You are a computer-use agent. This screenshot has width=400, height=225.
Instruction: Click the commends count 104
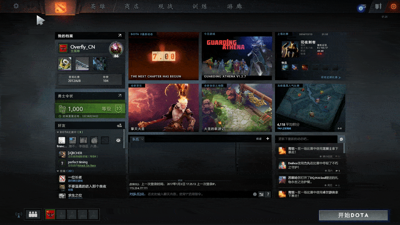point(106,81)
